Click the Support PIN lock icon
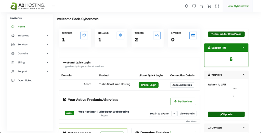Image resolution: width=261 pixels, height=133 pixels. point(209,48)
